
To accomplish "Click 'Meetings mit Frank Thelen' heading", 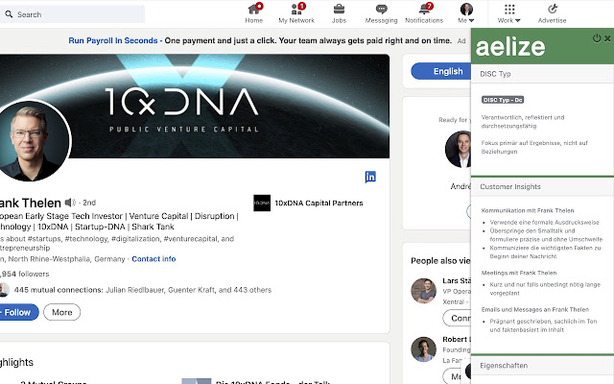I will (x=519, y=273).
